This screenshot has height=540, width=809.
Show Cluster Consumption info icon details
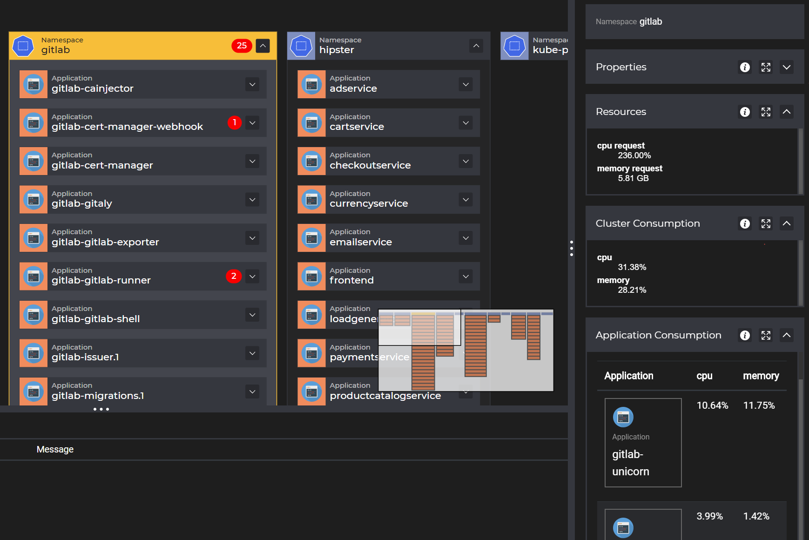point(745,223)
